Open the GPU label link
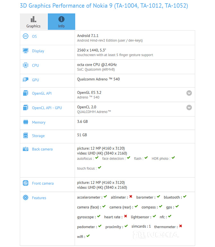This screenshot has width=215, height=247. [36, 80]
